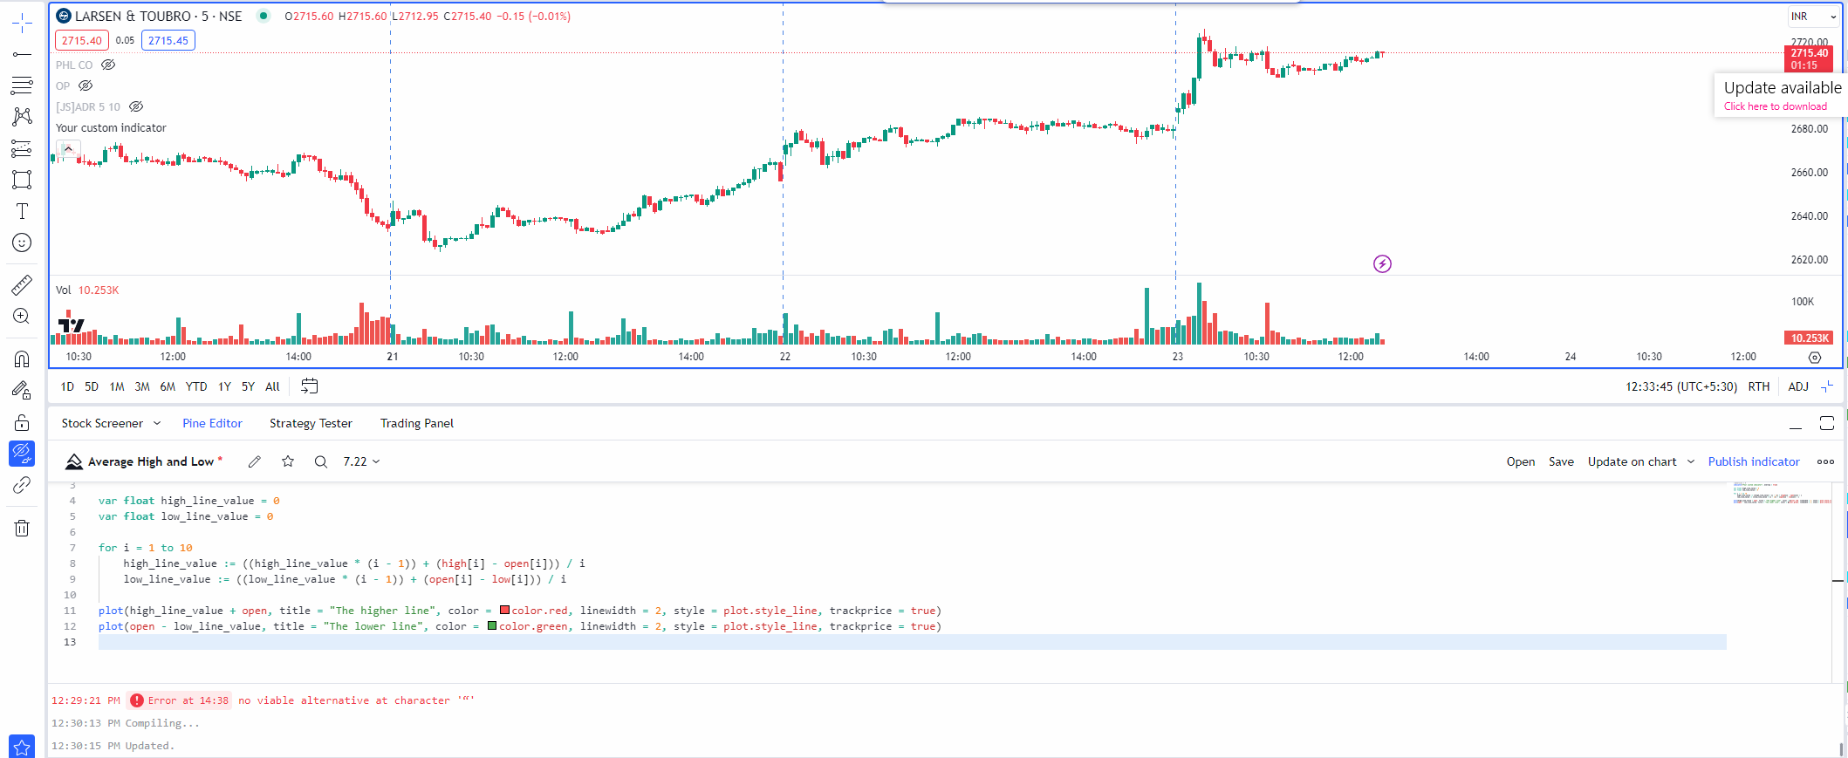Viewport: 1848px width, 758px height.
Task: Click Publish indicator link
Action: [1754, 461]
